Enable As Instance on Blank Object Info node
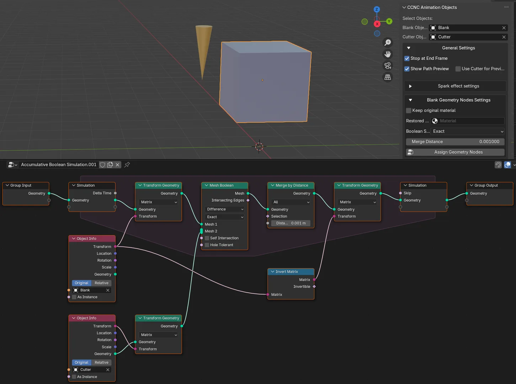Screen dimensions: 516x384 [74, 297]
